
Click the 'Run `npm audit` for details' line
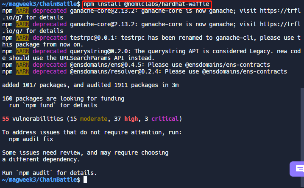click(50, 173)
